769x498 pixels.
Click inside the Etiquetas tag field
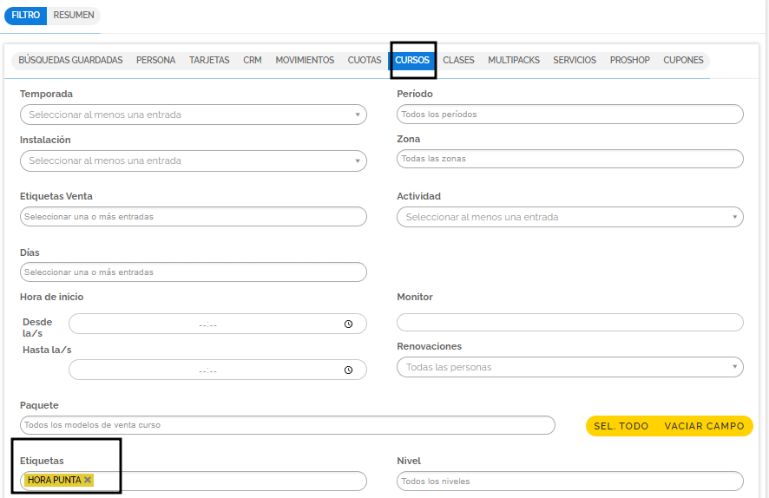tap(194, 482)
